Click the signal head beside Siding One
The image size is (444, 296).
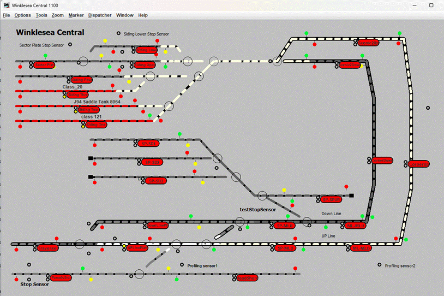(x=83, y=125)
